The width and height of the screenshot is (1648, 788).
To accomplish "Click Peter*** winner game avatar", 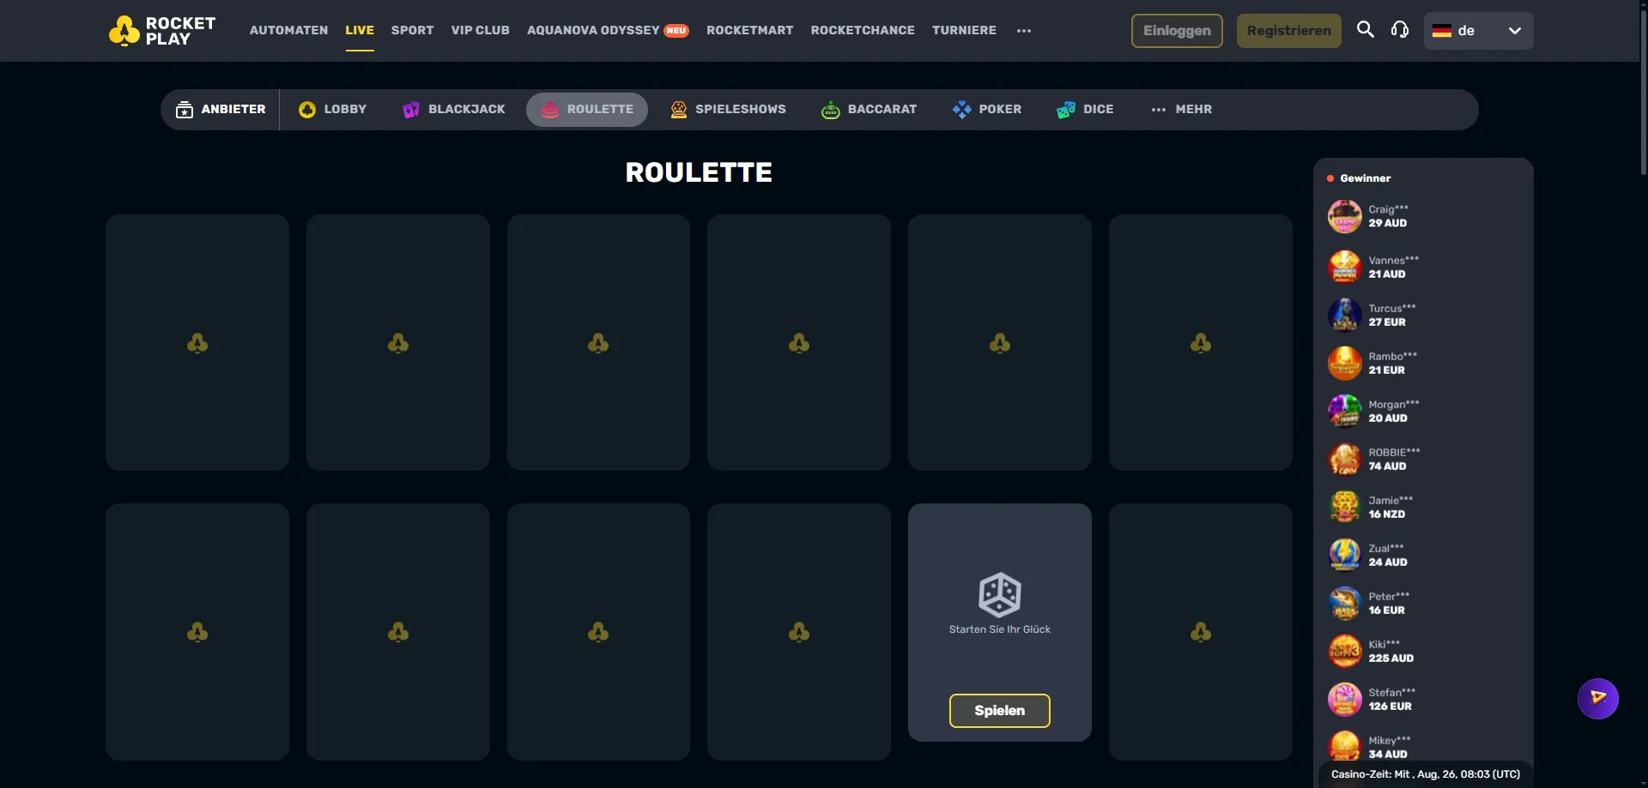I will pos(1344,603).
